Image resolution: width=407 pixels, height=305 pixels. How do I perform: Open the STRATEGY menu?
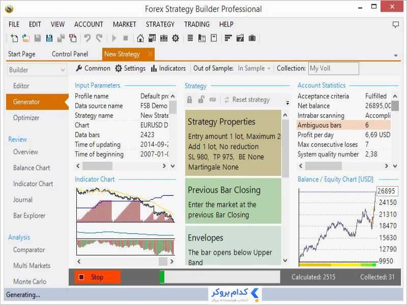pos(160,24)
